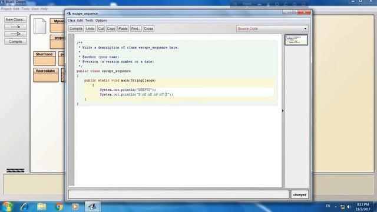Click the @author comment line
The width and height of the screenshot is (377, 212).
tap(99, 57)
